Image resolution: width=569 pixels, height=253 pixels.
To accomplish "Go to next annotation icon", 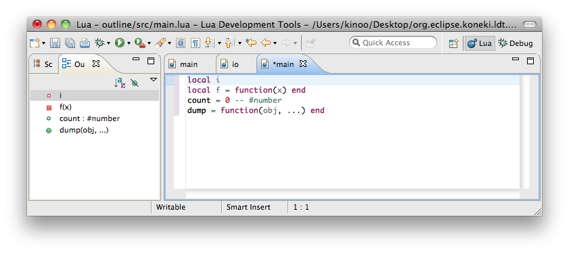I will tap(209, 43).
